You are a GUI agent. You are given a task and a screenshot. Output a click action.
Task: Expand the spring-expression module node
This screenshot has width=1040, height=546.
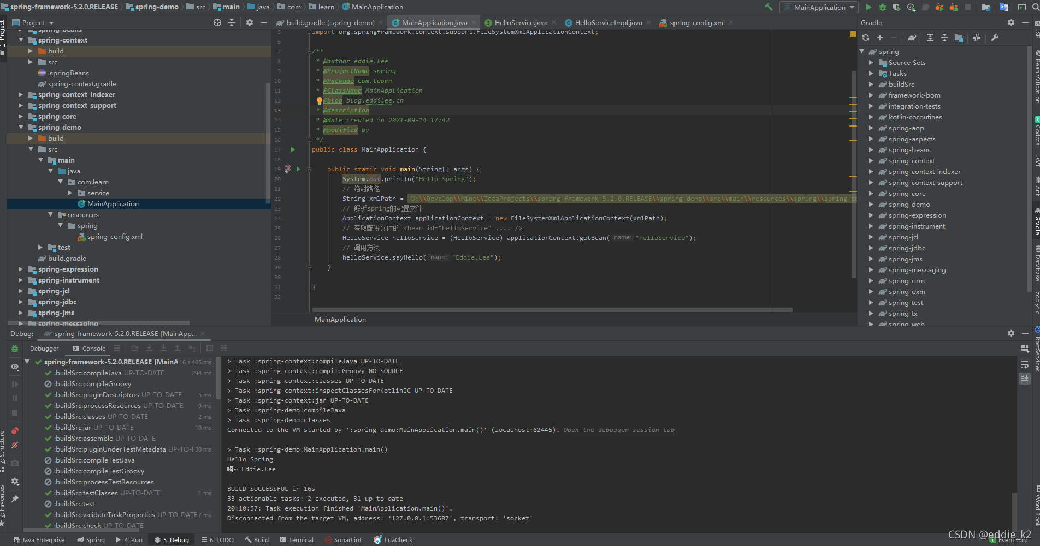[21, 269]
